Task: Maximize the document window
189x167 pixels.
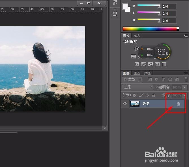Action: pos(89,3)
